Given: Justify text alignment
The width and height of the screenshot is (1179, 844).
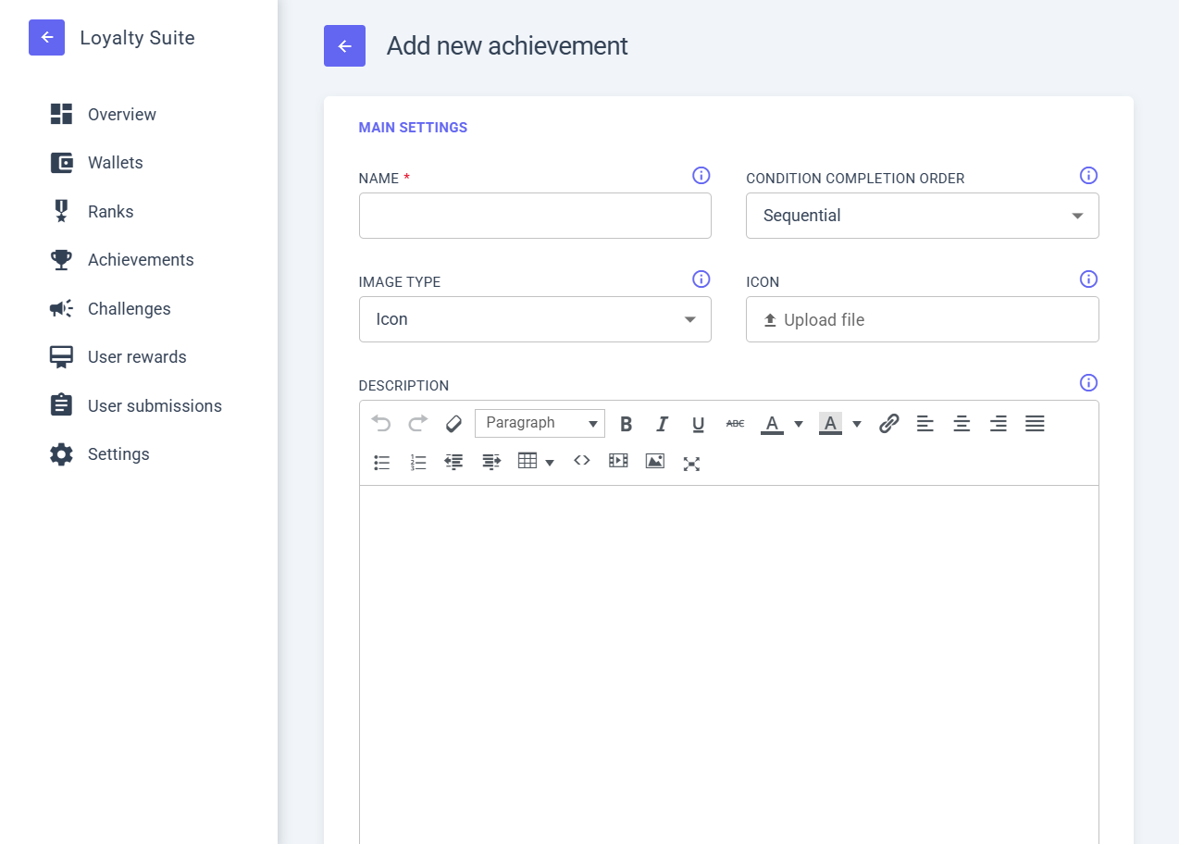Looking at the screenshot, I should (1035, 423).
